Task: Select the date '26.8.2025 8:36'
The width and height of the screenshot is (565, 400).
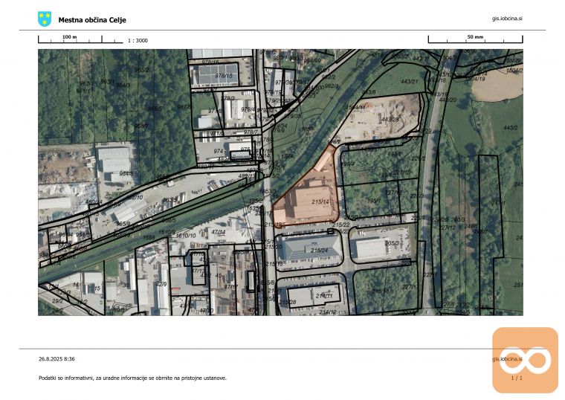Action: click(x=57, y=359)
